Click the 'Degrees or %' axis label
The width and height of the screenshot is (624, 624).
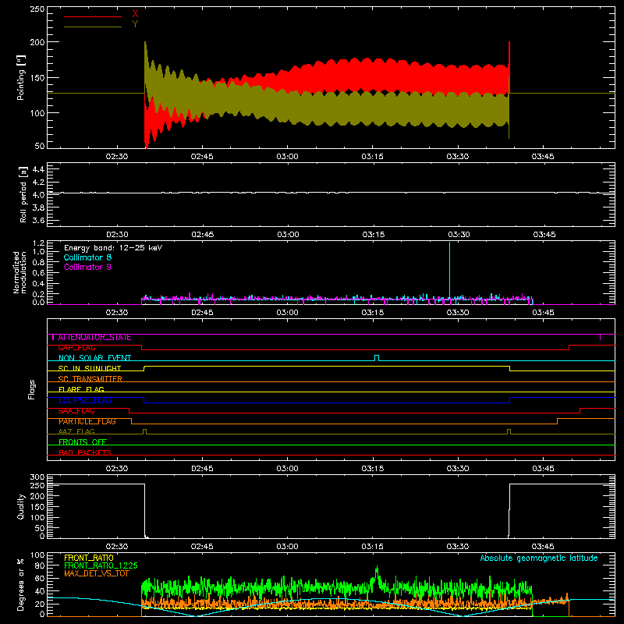coord(20,585)
